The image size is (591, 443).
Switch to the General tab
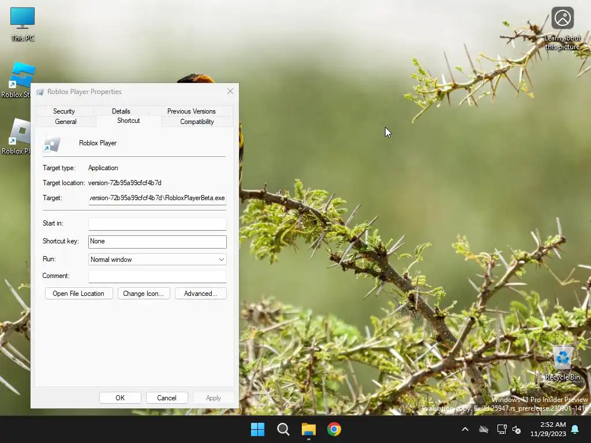pyautogui.click(x=66, y=122)
